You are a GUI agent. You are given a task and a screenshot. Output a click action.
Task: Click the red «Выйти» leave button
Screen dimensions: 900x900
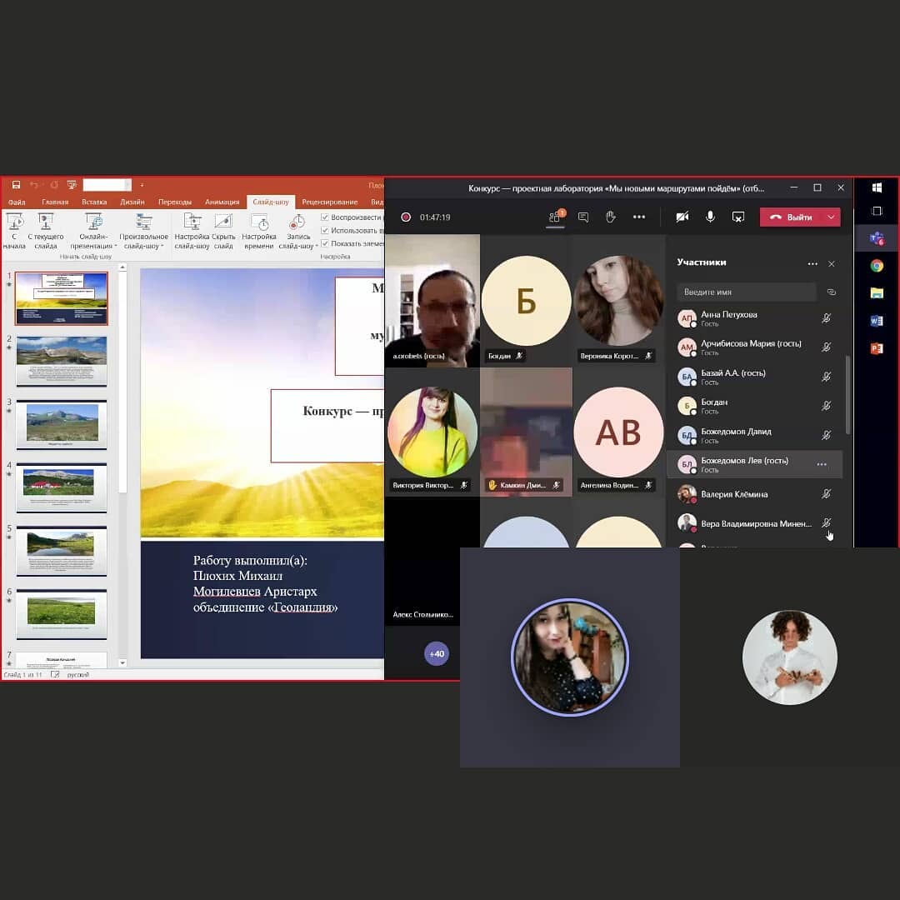pos(792,217)
